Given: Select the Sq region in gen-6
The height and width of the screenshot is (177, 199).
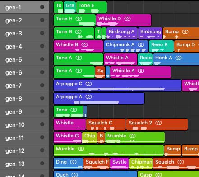Looking at the screenshot, I should point(100,72).
